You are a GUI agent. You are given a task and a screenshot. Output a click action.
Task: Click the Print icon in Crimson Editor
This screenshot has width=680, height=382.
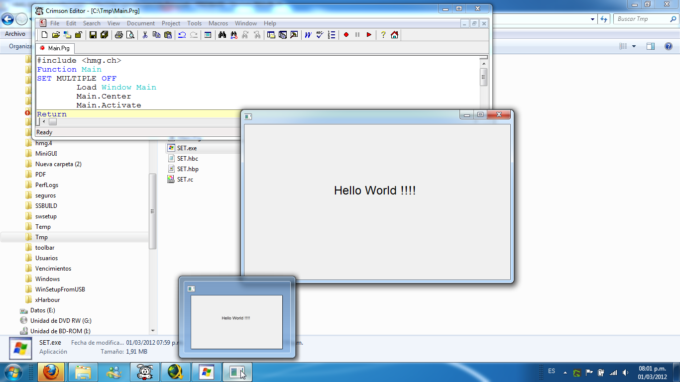(x=119, y=35)
